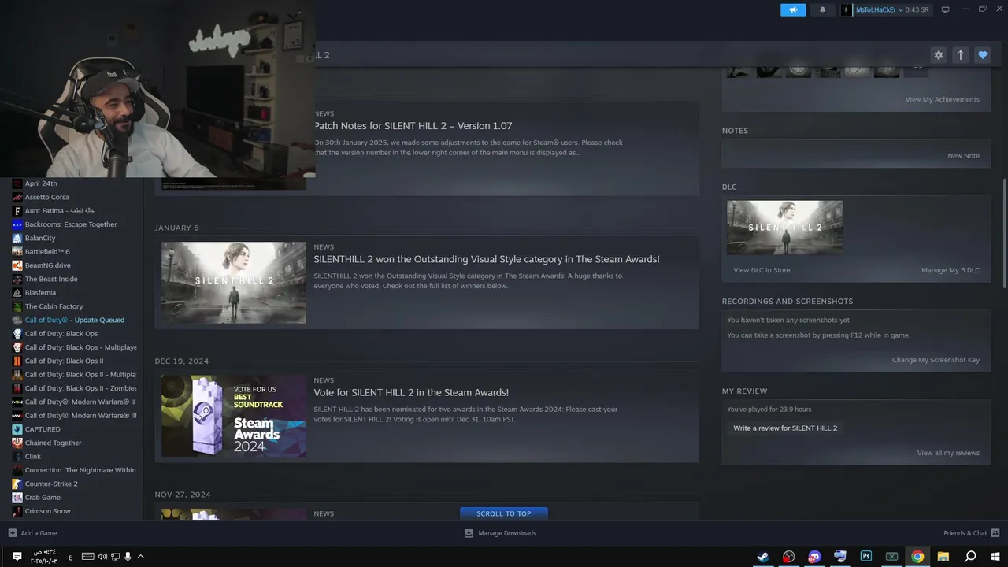Click the Aunt Fatima game icon
This screenshot has width=1008, height=567.
pyautogui.click(x=17, y=211)
